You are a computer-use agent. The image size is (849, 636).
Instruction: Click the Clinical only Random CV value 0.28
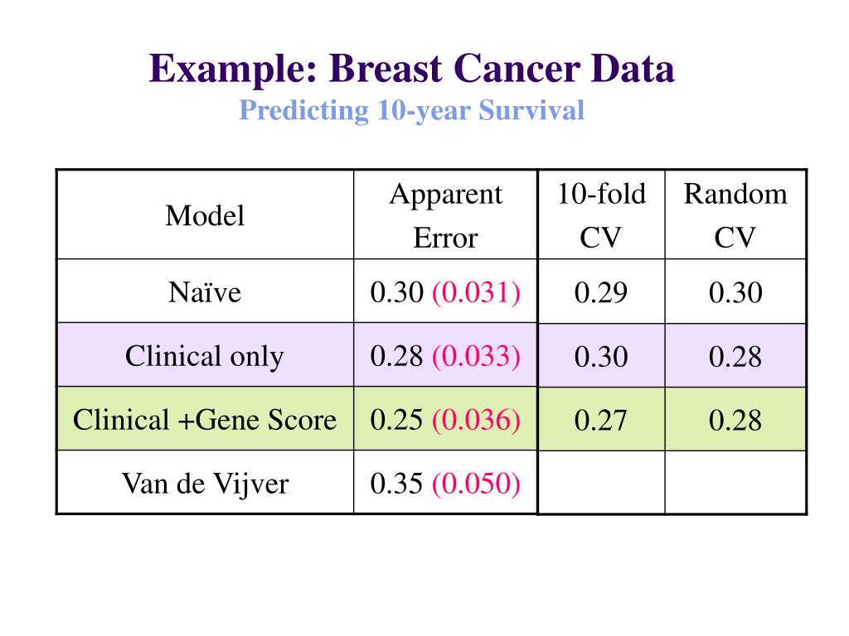(735, 355)
